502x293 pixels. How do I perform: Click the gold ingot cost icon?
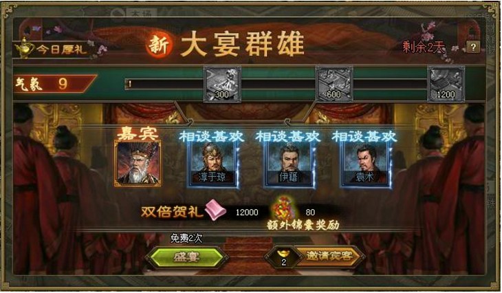point(283,253)
